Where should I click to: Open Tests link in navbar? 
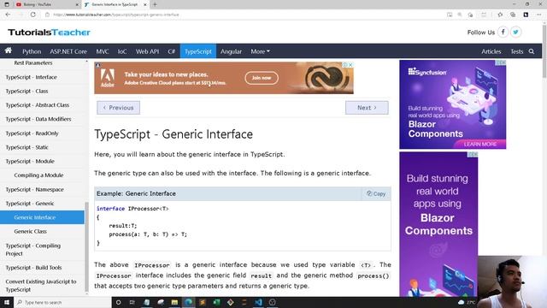(x=516, y=51)
